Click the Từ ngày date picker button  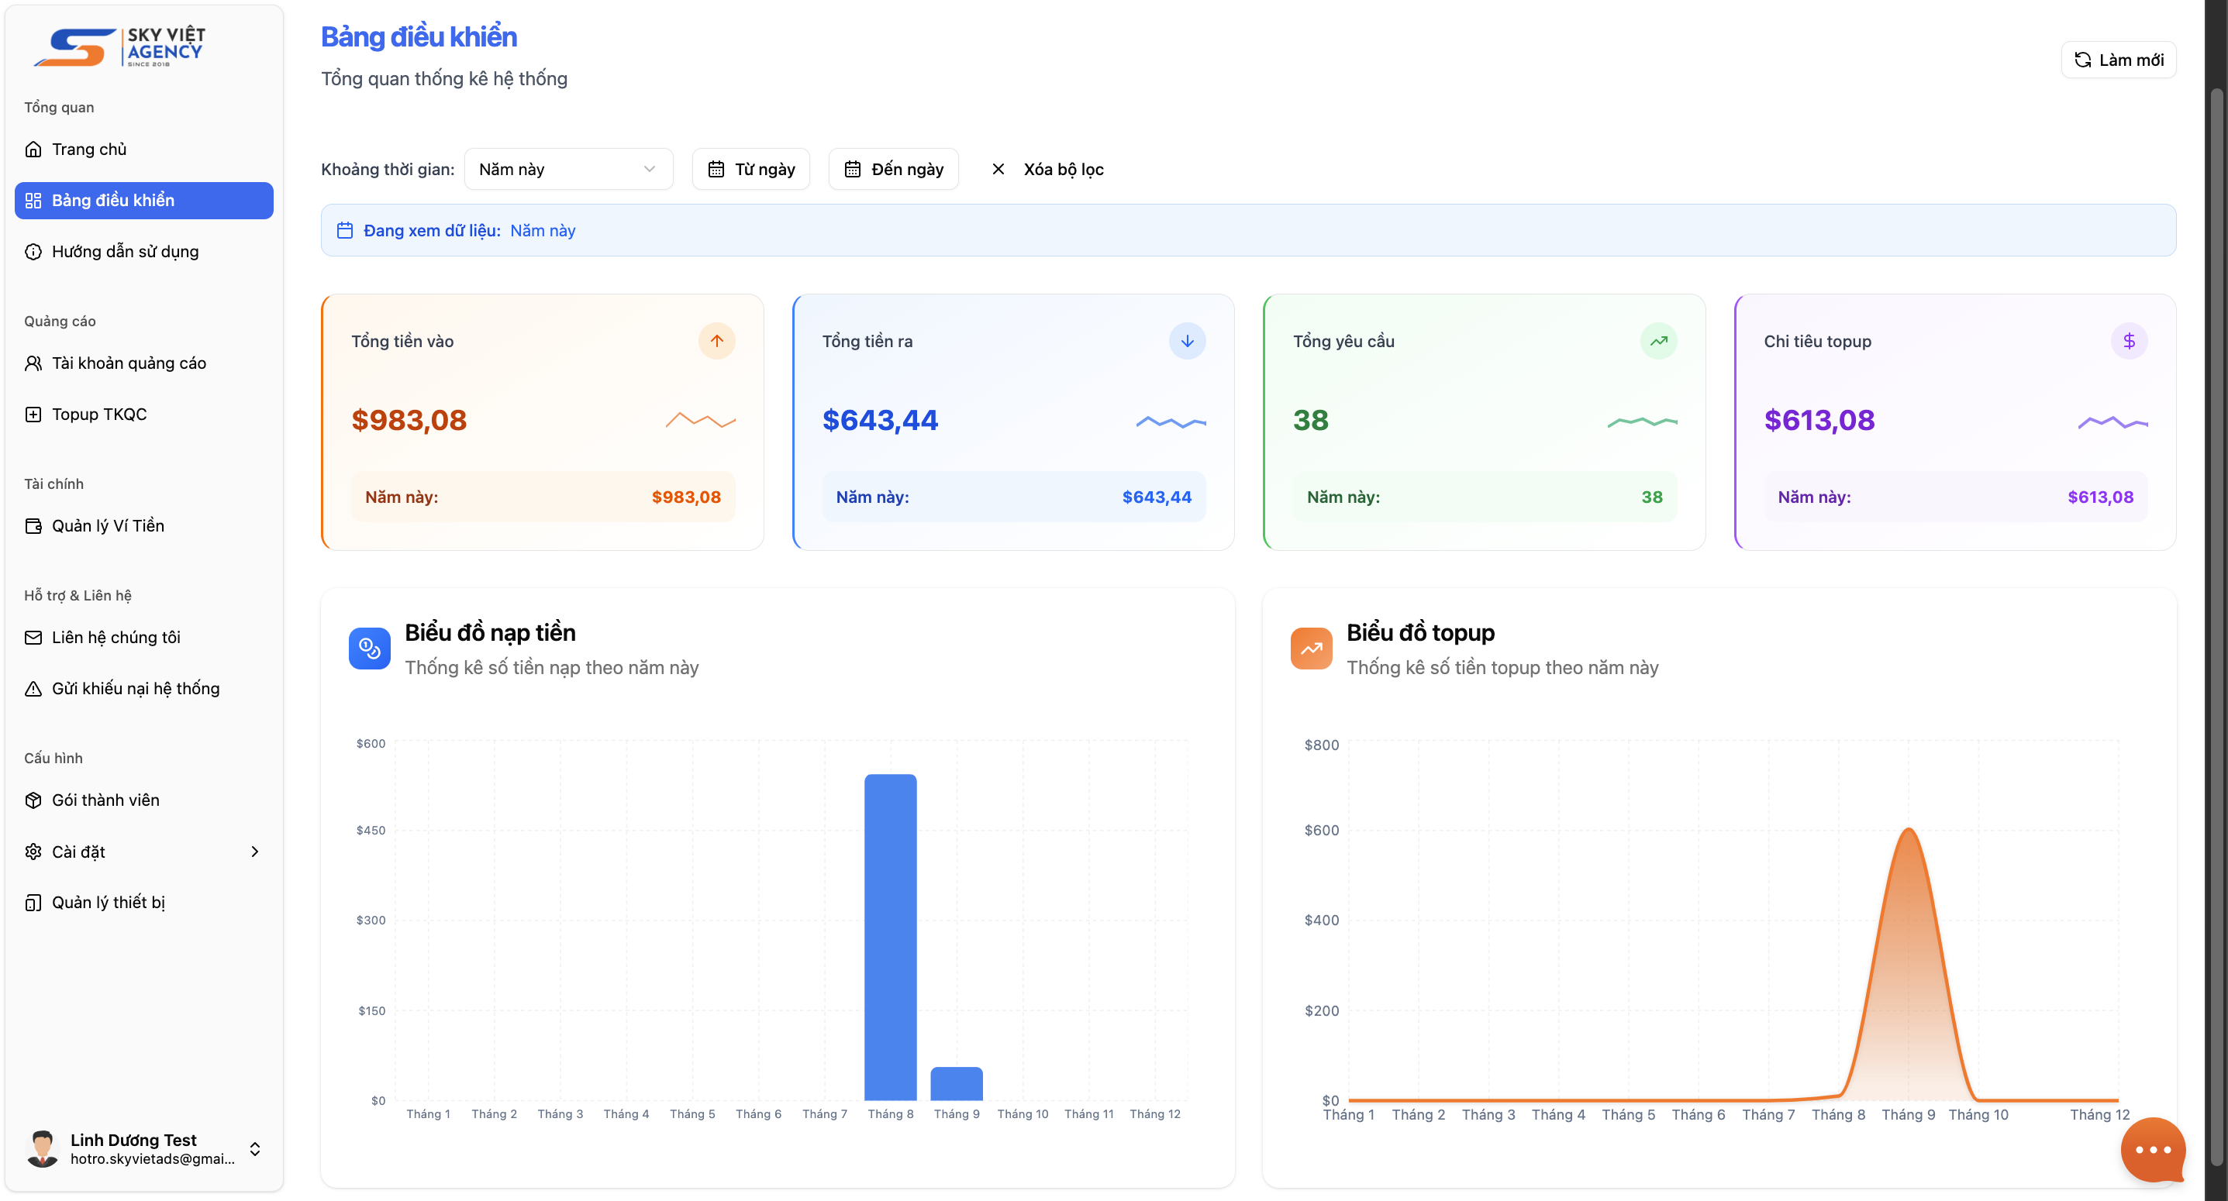click(x=750, y=170)
